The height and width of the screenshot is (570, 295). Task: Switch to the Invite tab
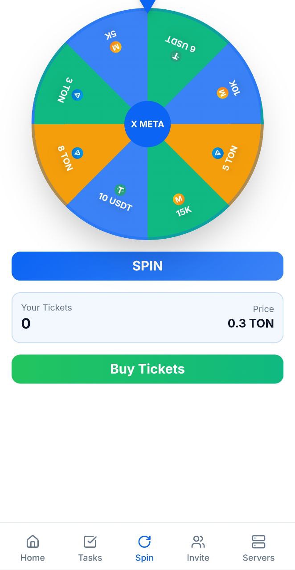tap(198, 548)
